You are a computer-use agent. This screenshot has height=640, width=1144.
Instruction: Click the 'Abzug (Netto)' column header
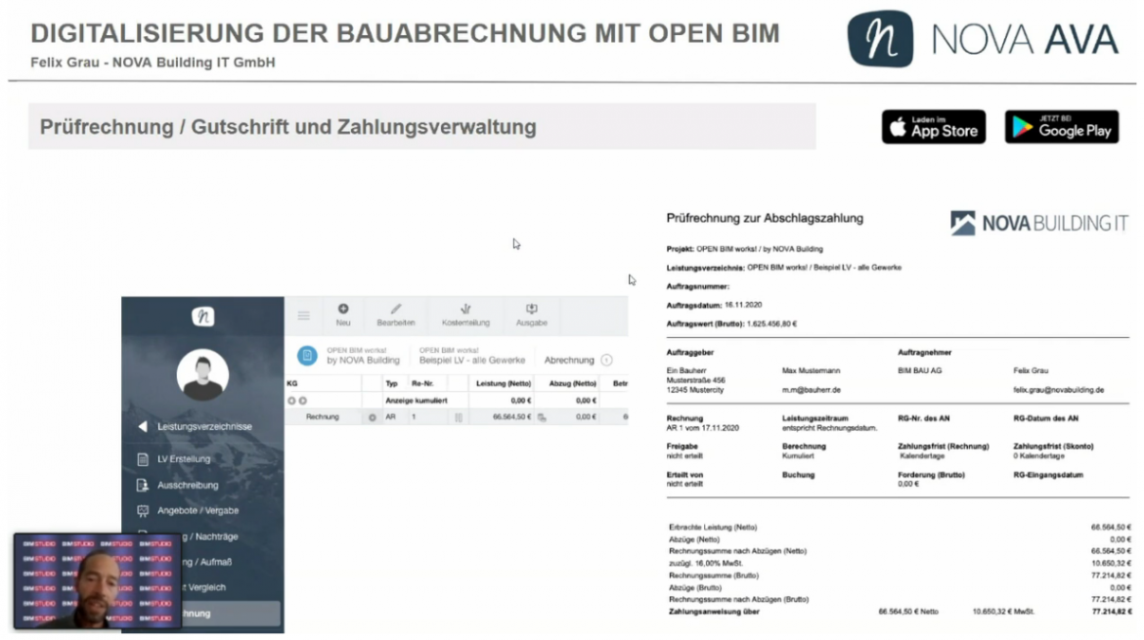[573, 383]
